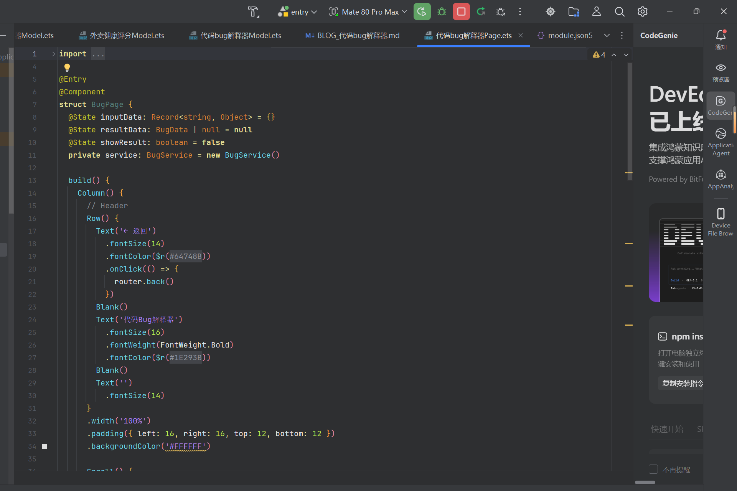Screen dimensions: 737x491
Task: Open search everywhere magnifier
Action: tap(620, 12)
